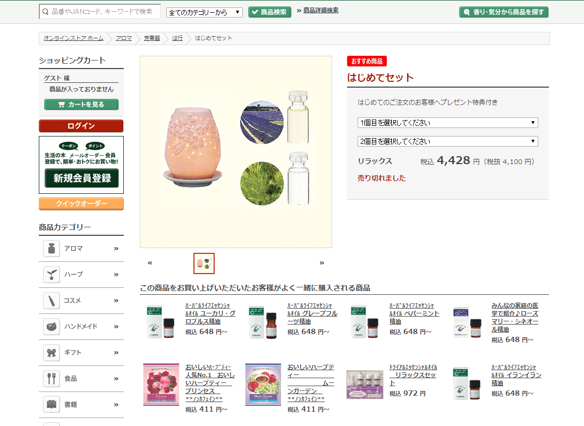Click the Gift ribbon icon
Viewport: 584px width, 426px height.
(52, 353)
